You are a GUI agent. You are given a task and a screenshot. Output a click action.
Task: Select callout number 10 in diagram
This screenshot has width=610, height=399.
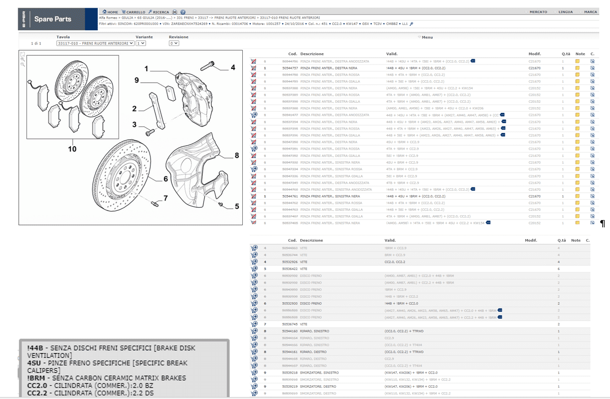[x=72, y=149]
